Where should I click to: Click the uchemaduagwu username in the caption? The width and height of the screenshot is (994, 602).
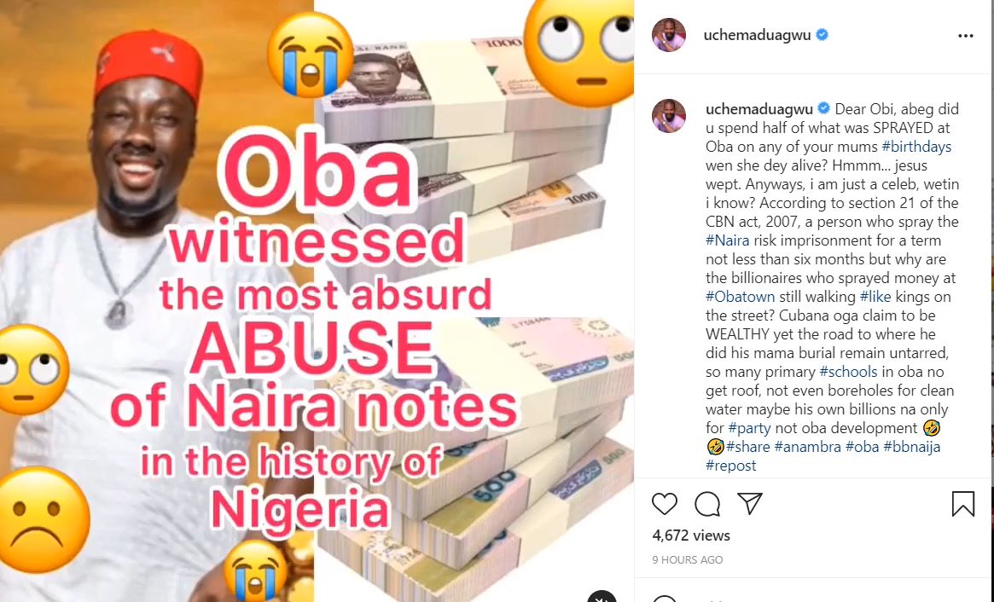[759, 109]
